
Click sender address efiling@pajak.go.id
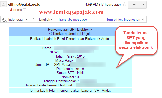[24, 4]
